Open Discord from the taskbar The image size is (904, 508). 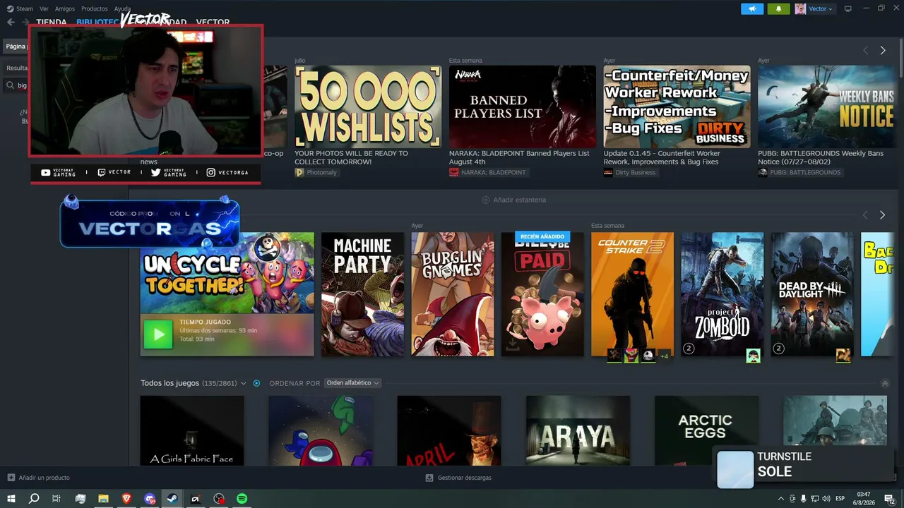pos(150,499)
